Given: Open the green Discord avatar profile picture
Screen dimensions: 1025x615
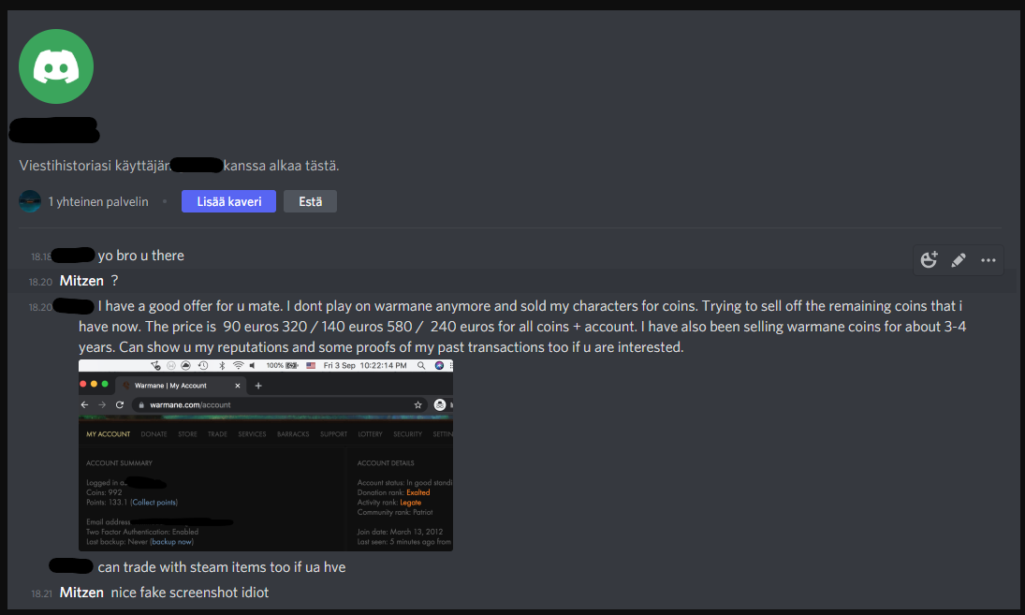Looking at the screenshot, I should pyautogui.click(x=56, y=66).
